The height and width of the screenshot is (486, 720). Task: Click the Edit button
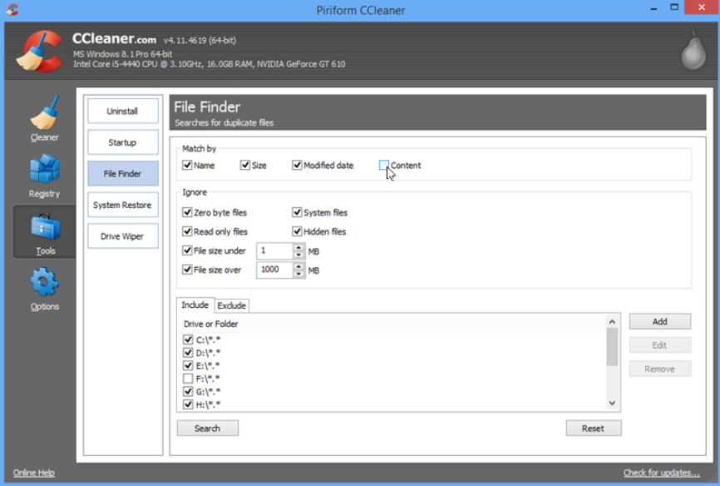click(660, 345)
